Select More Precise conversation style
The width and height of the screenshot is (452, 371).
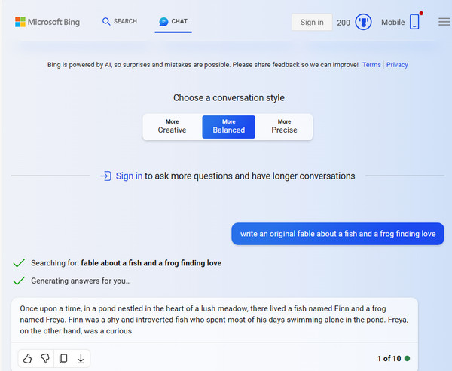pyautogui.click(x=284, y=127)
